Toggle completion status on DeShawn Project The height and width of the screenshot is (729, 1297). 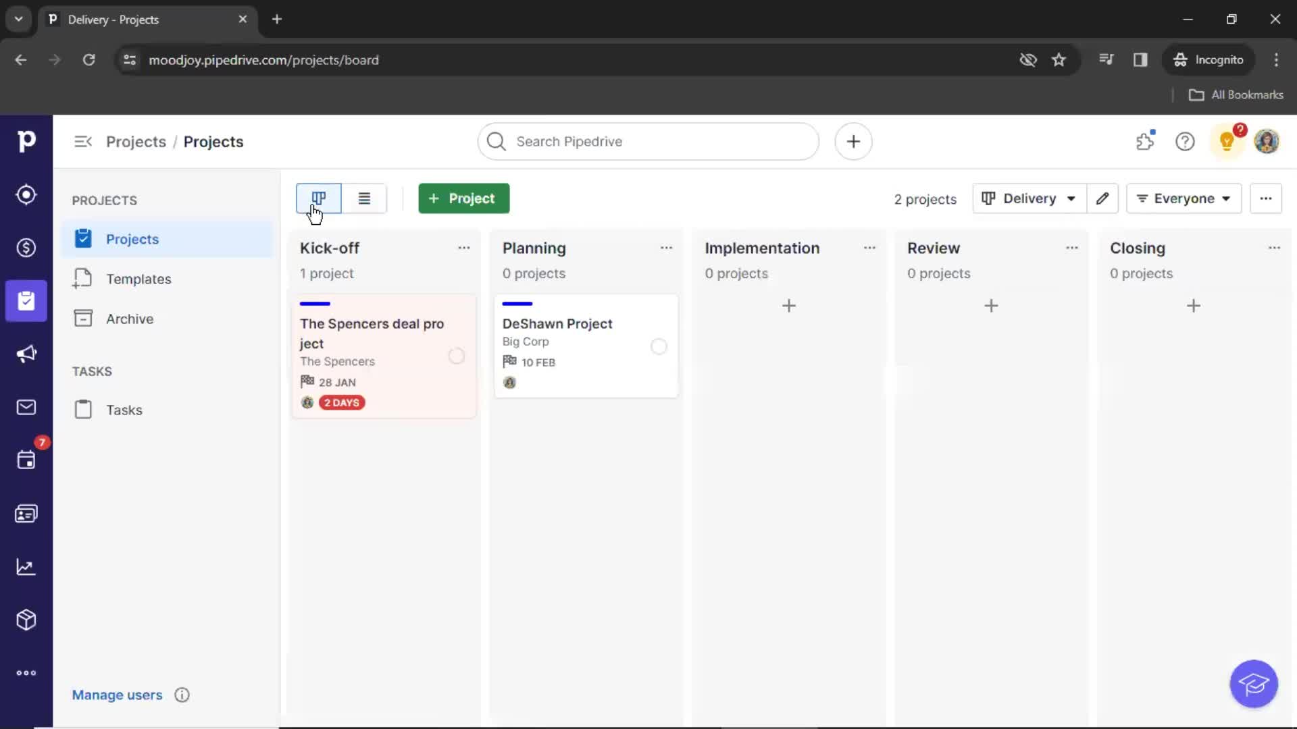[659, 346]
